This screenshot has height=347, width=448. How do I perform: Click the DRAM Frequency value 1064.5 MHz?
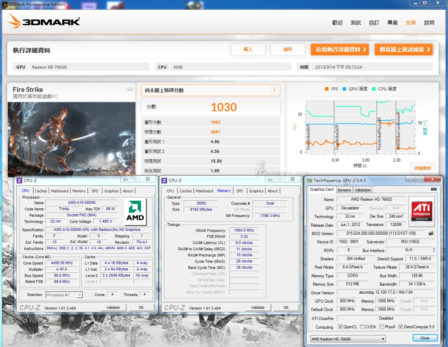click(x=244, y=230)
